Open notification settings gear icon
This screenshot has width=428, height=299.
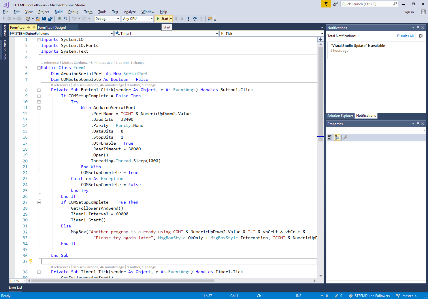pos(421,36)
